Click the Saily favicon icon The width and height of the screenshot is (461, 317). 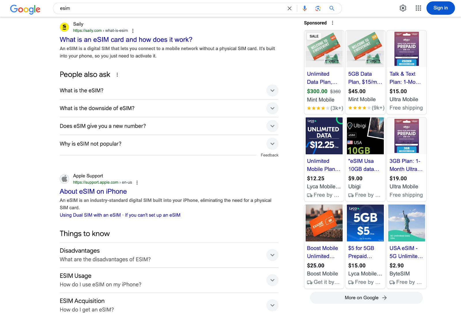[x=64, y=27]
